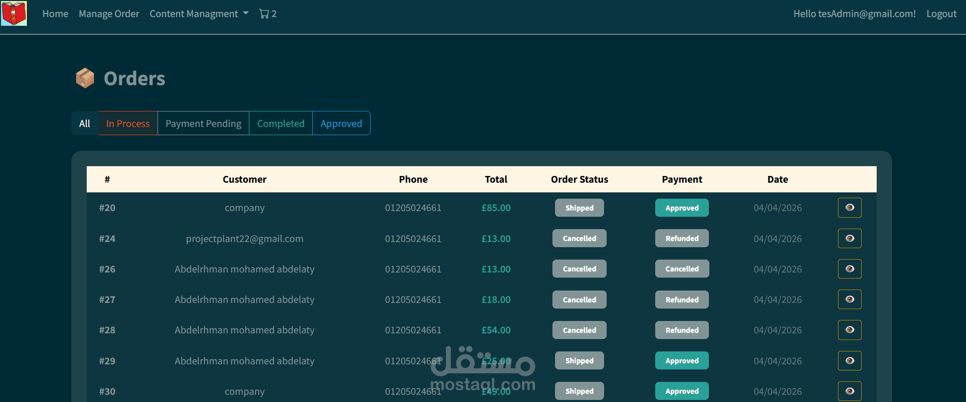Click the package icon beside Orders heading
The height and width of the screenshot is (402, 966).
tap(85, 78)
